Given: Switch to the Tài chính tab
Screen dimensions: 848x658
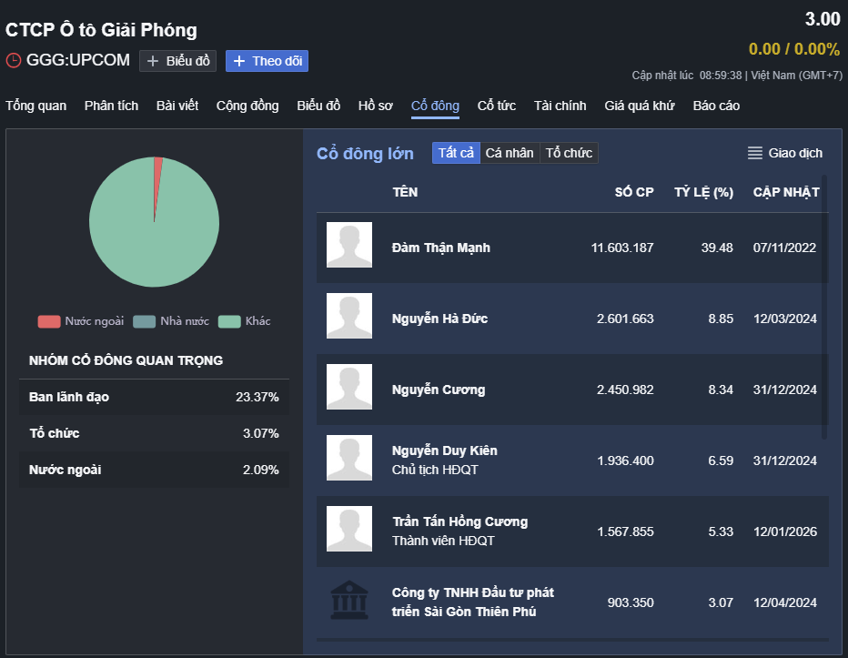Looking at the screenshot, I should click(560, 106).
